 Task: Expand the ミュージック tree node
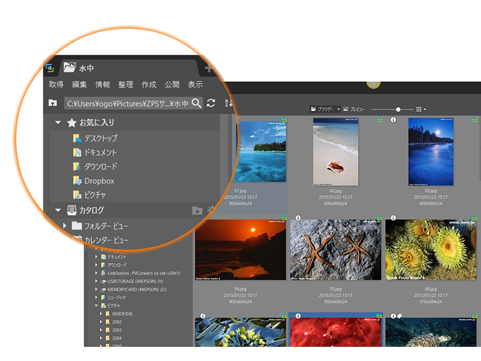tap(96, 297)
